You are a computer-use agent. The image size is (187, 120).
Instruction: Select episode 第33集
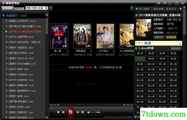click(140, 97)
